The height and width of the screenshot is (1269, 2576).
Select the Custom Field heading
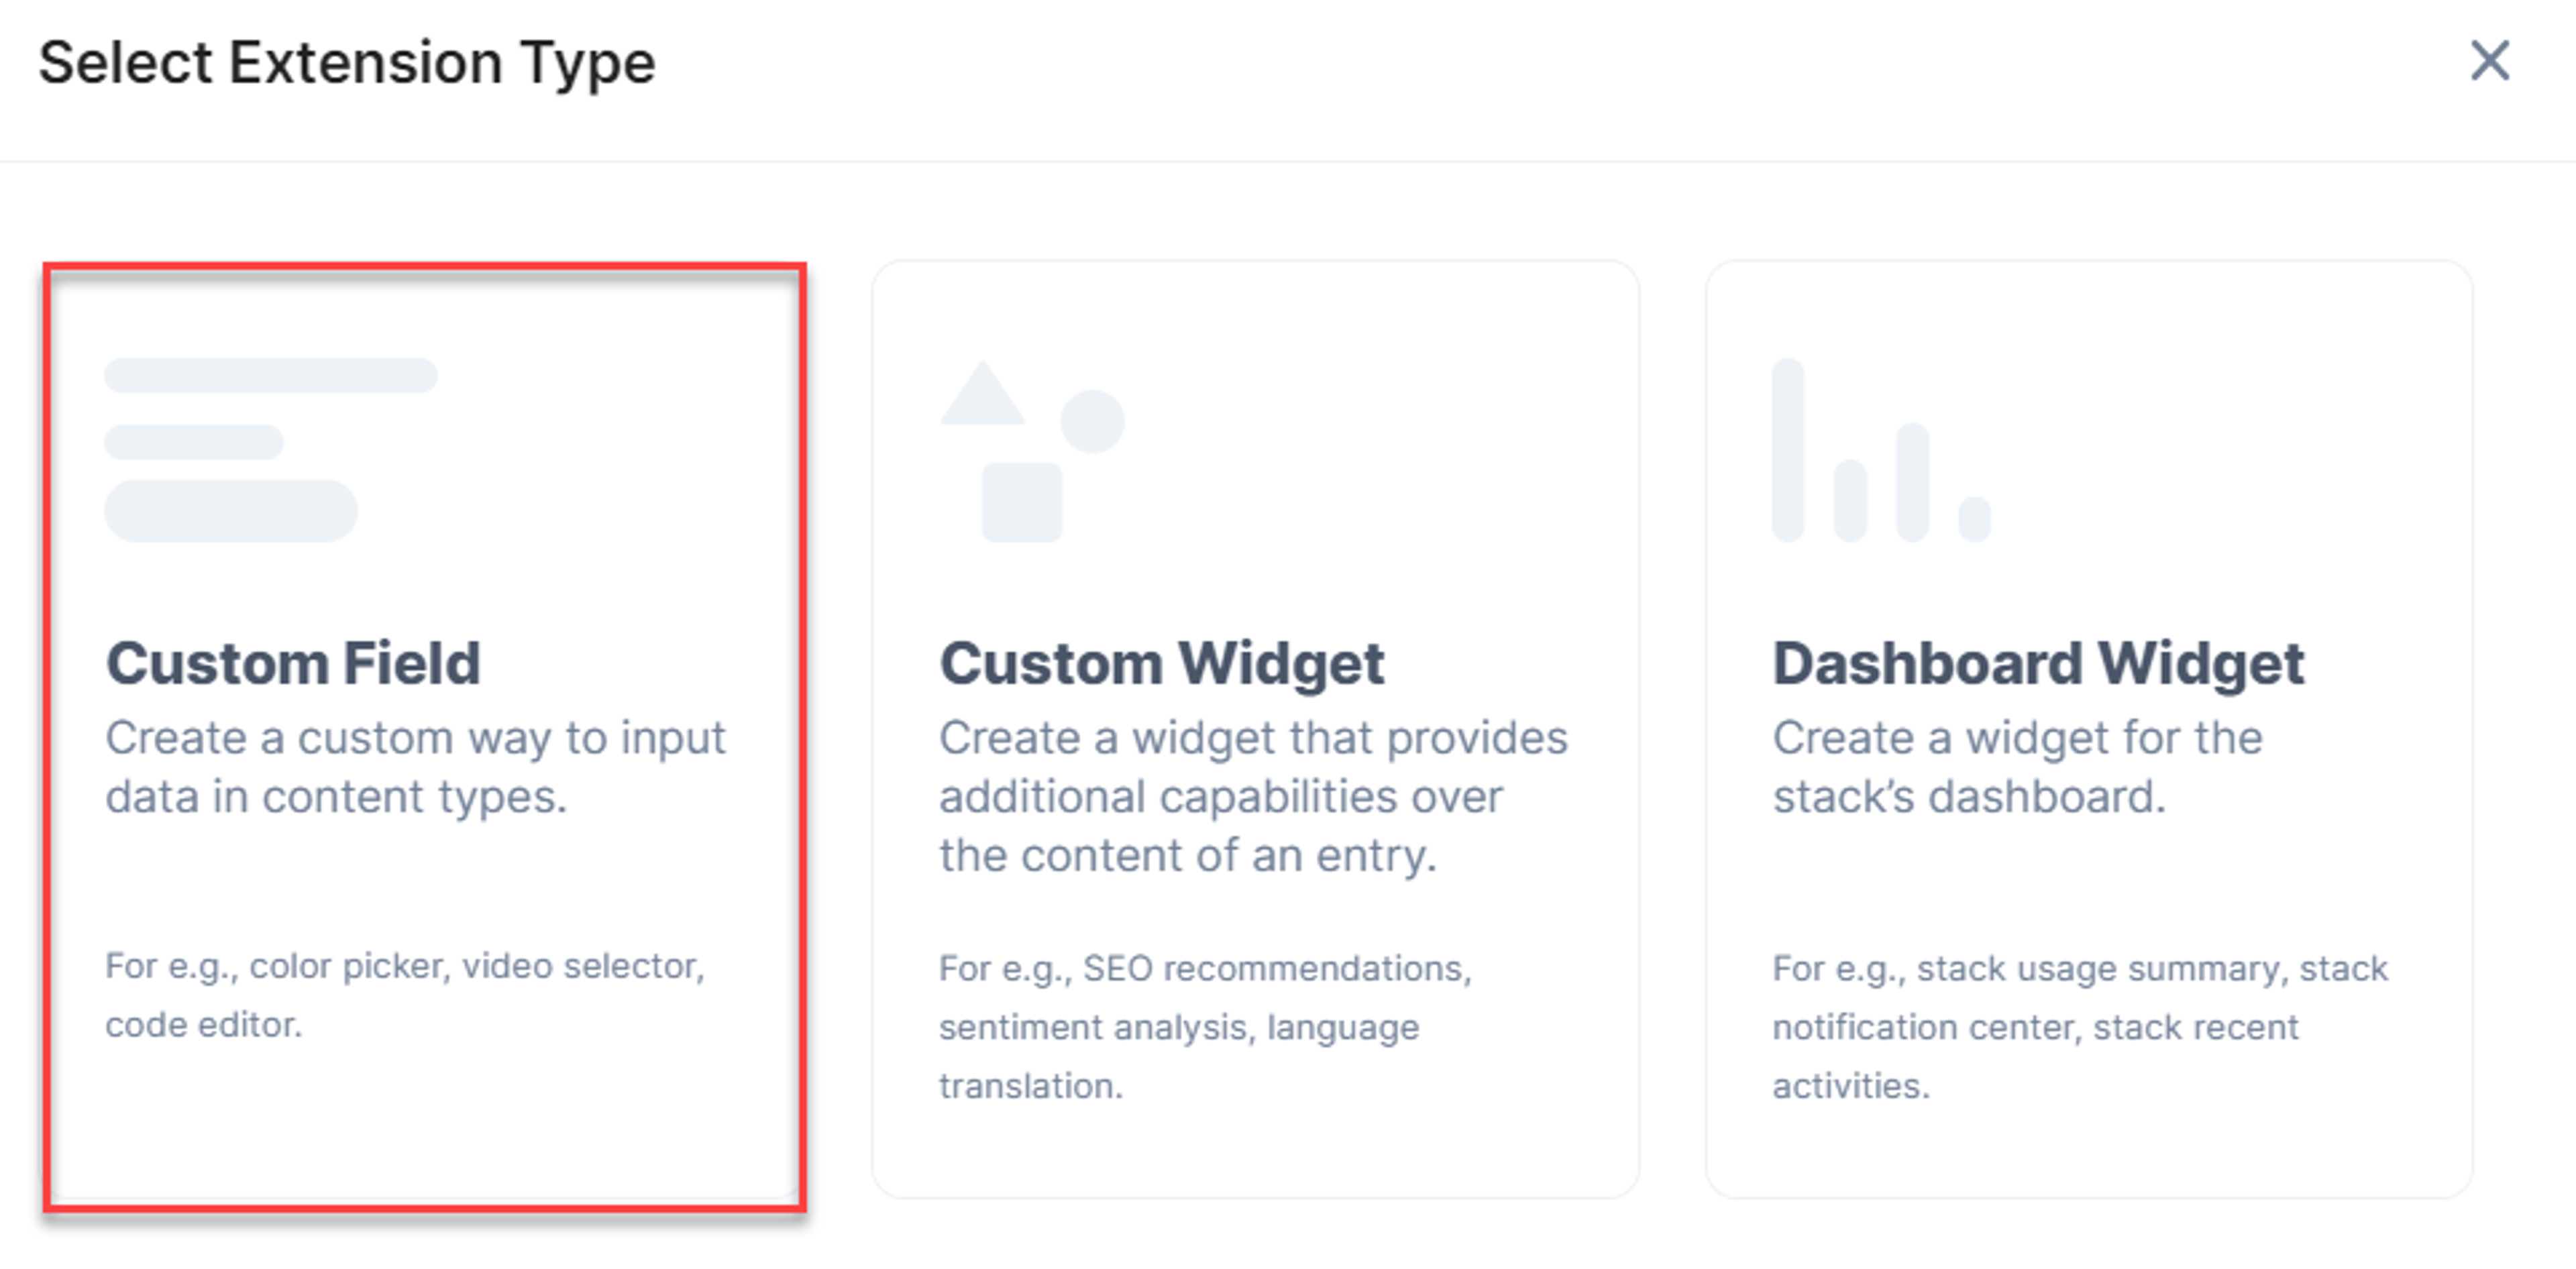[293, 663]
